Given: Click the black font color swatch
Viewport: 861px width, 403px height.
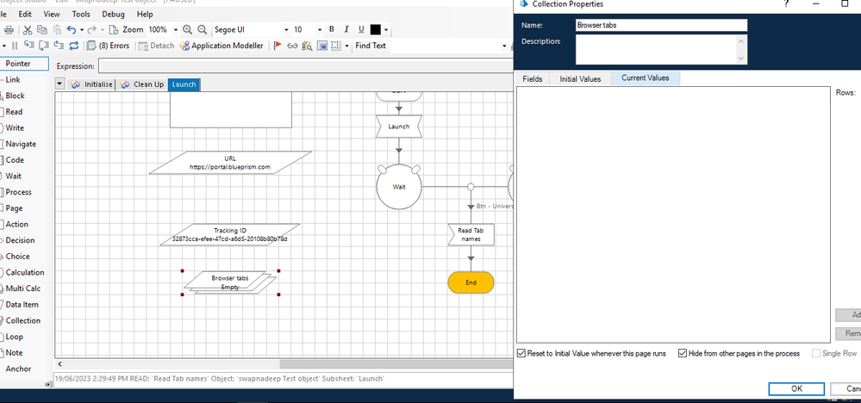Looking at the screenshot, I should point(375,30).
